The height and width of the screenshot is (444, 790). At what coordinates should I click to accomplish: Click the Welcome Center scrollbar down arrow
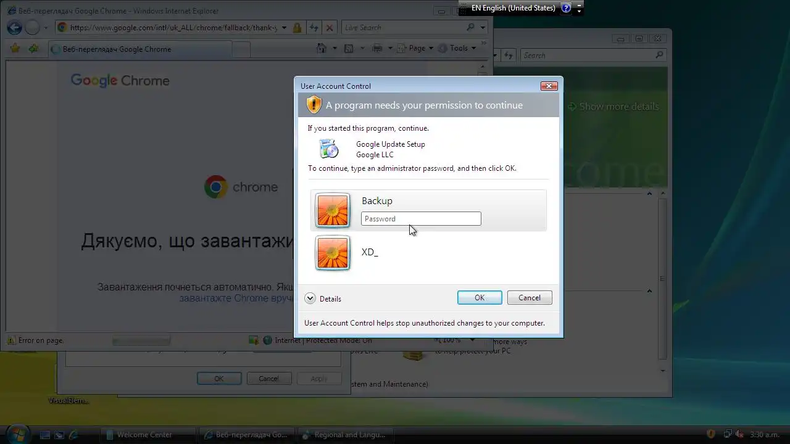coord(663,371)
